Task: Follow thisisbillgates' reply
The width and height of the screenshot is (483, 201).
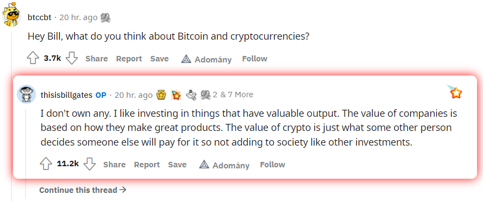Action: tap(272, 165)
